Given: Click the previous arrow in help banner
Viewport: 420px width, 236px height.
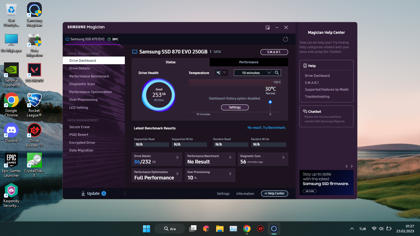Looking at the screenshot, I should [347, 166].
